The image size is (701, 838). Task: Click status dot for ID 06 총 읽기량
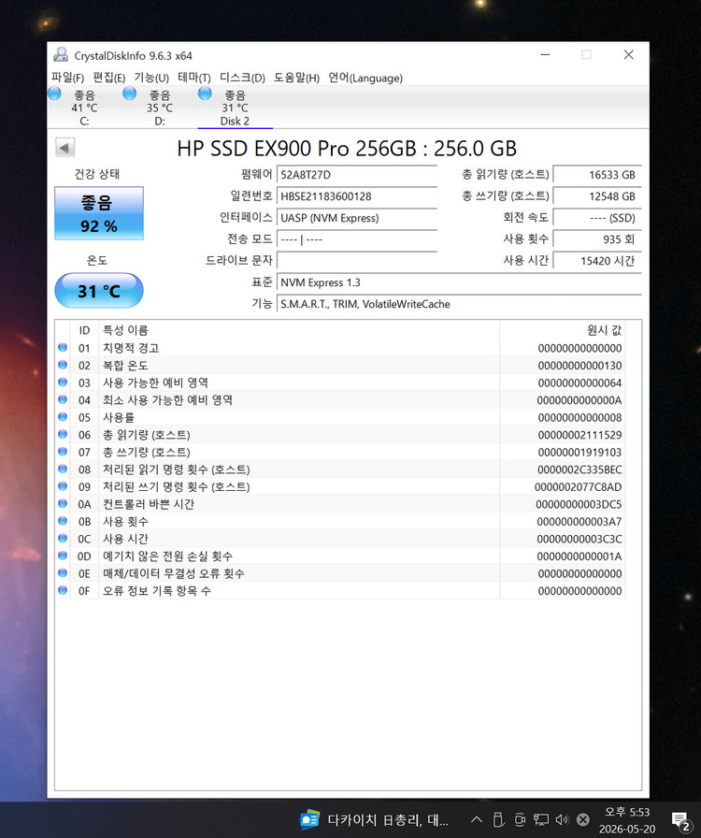tap(63, 435)
